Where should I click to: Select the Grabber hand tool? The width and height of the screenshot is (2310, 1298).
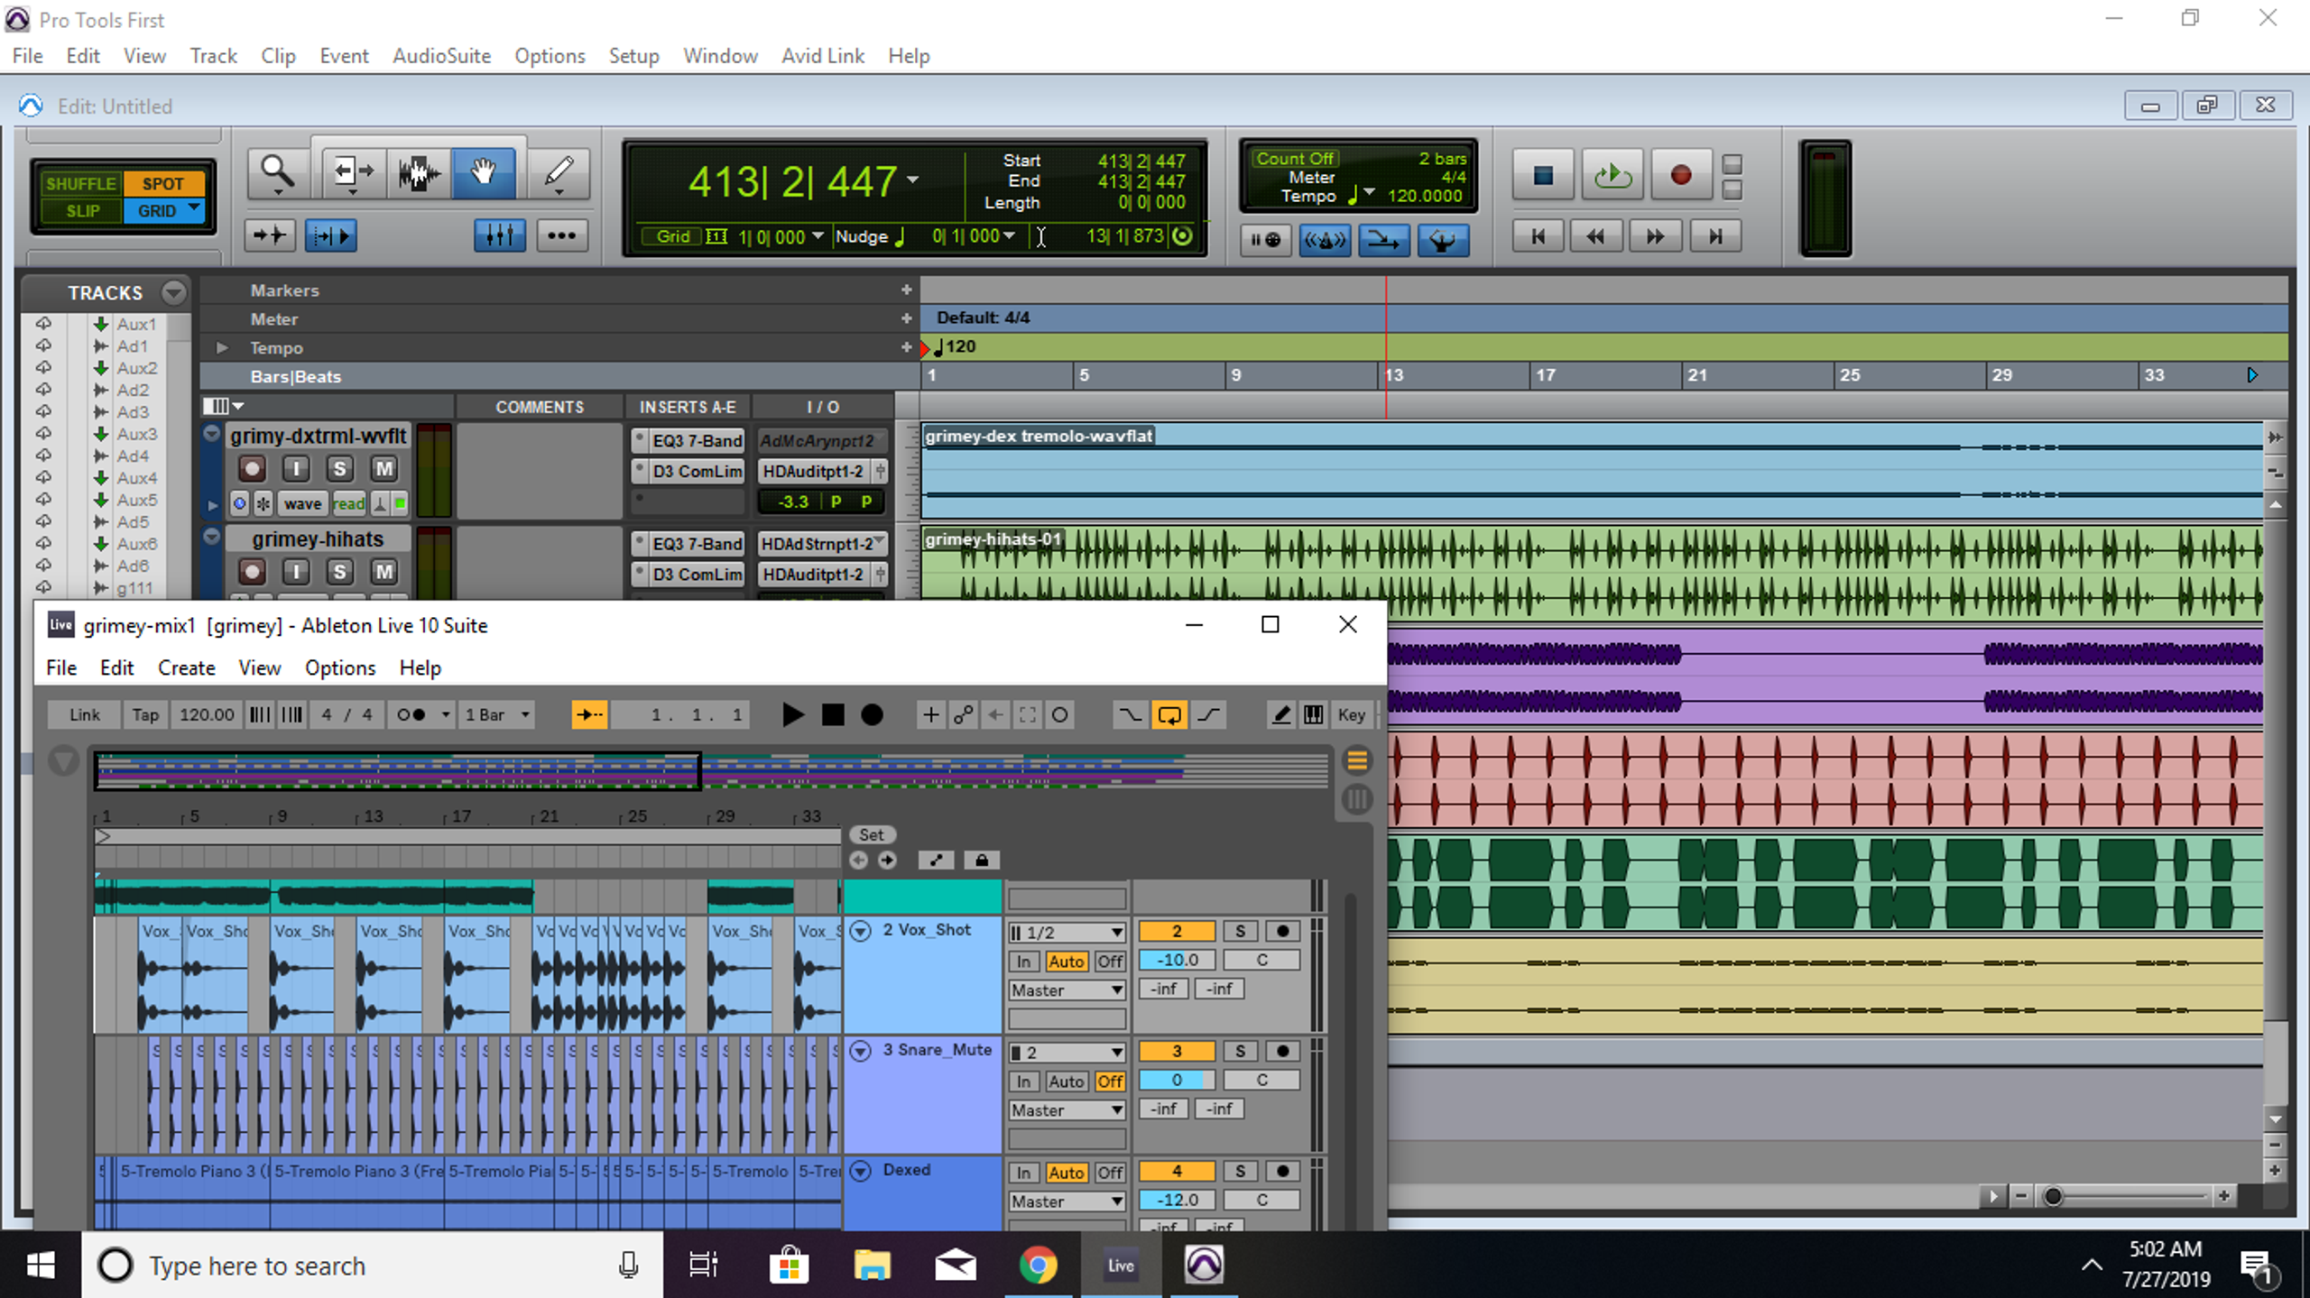(x=484, y=172)
